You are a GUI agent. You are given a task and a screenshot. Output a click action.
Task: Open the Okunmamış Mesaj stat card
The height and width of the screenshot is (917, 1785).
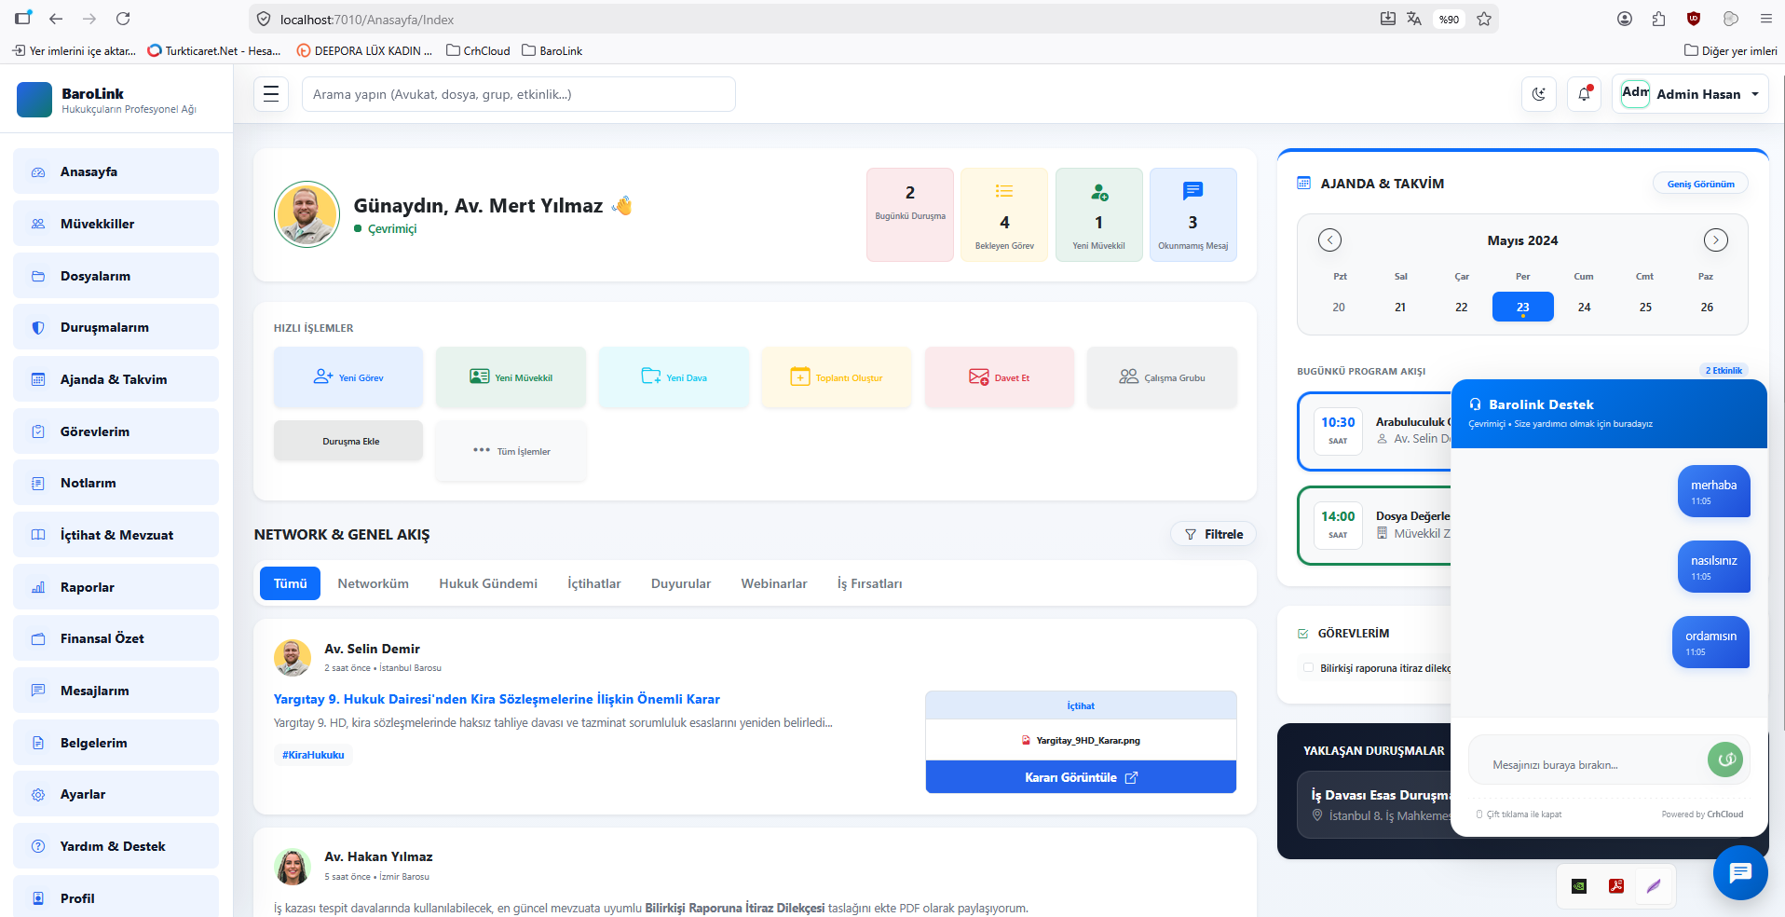[x=1192, y=214]
